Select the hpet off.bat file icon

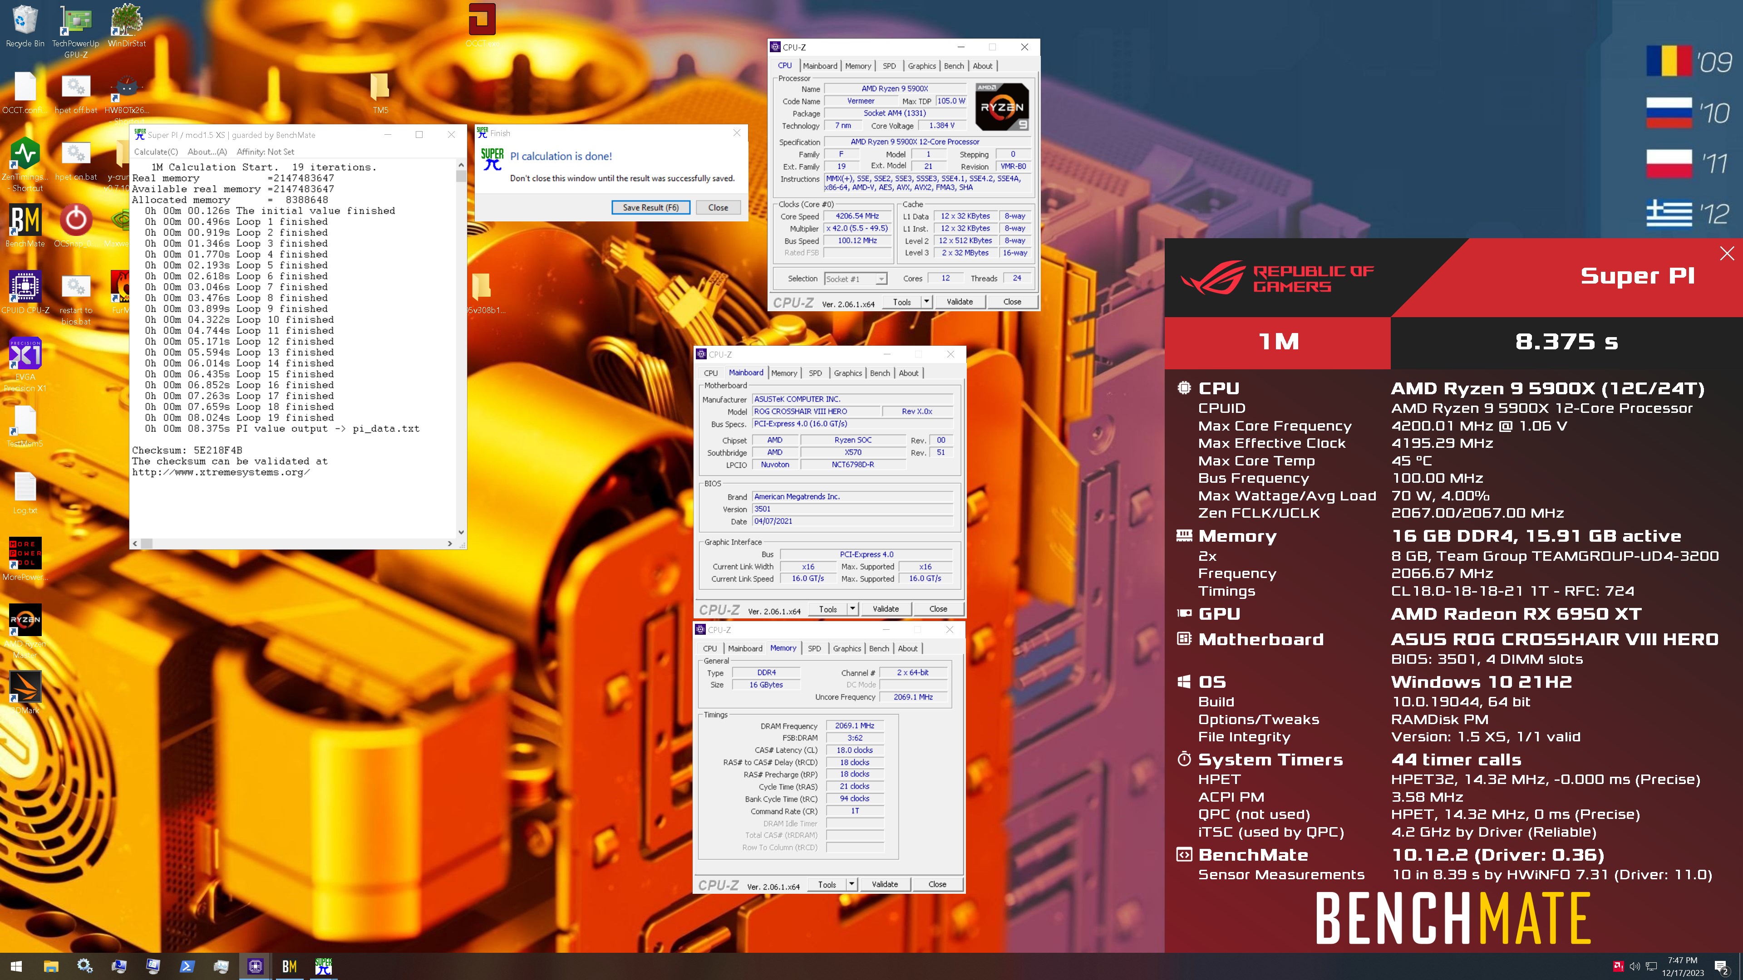tap(76, 93)
